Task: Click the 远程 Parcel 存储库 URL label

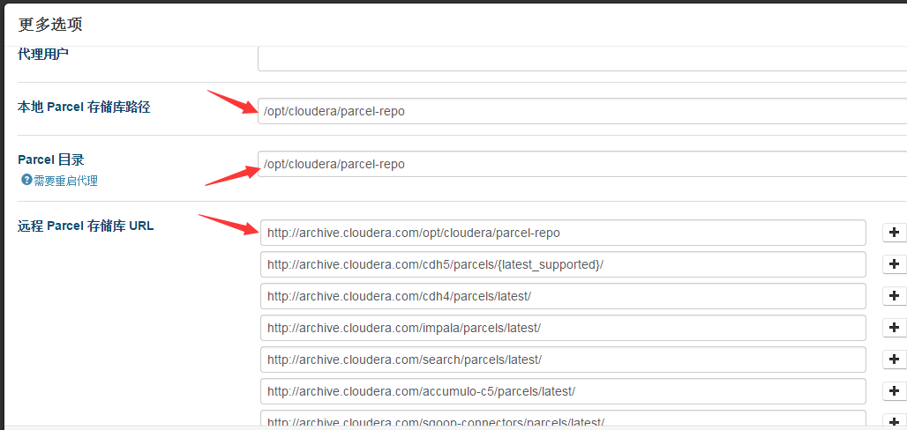Action: click(86, 226)
